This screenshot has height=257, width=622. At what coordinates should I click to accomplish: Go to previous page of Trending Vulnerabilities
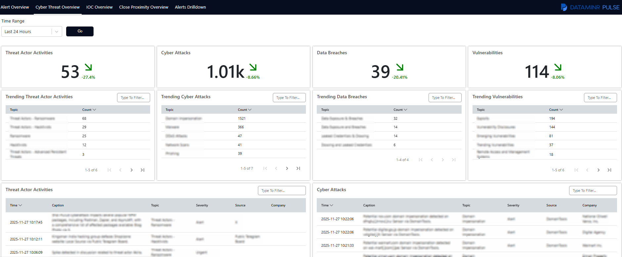click(587, 170)
